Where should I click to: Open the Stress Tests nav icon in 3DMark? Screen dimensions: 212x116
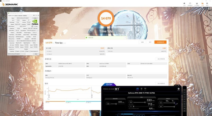coord(197,4)
